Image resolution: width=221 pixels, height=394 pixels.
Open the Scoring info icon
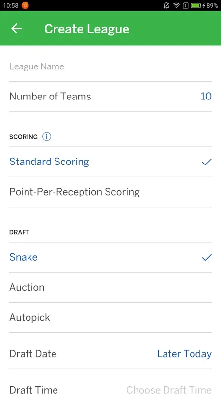pyautogui.click(x=47, y=137)
